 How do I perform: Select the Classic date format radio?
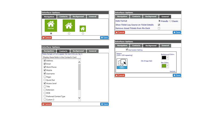pos(170,21)
